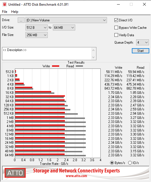
Task: Expand the 256 MB File Size dropdown
Action: pos(37,35)
